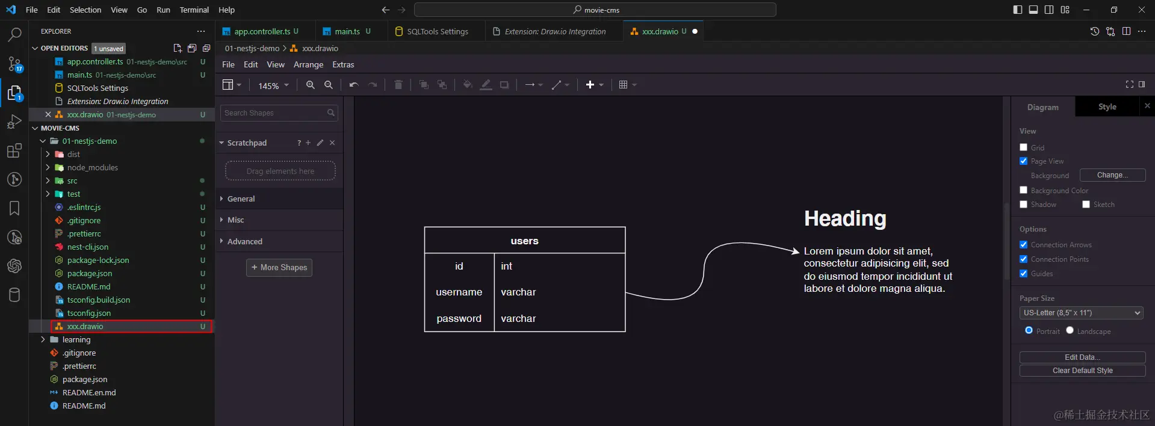Delete the selected shape with the trash icon
Image resolution: width=1155 pixels, height=426 pixels.
point(398,85)
